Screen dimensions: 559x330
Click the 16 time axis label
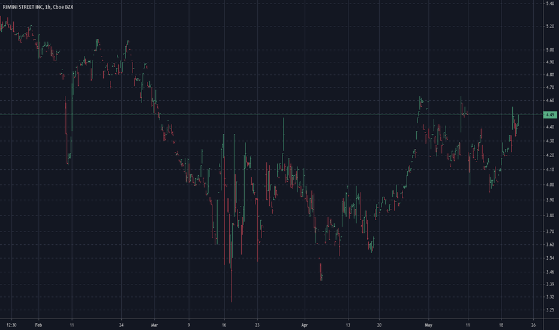tap(224, 325)
